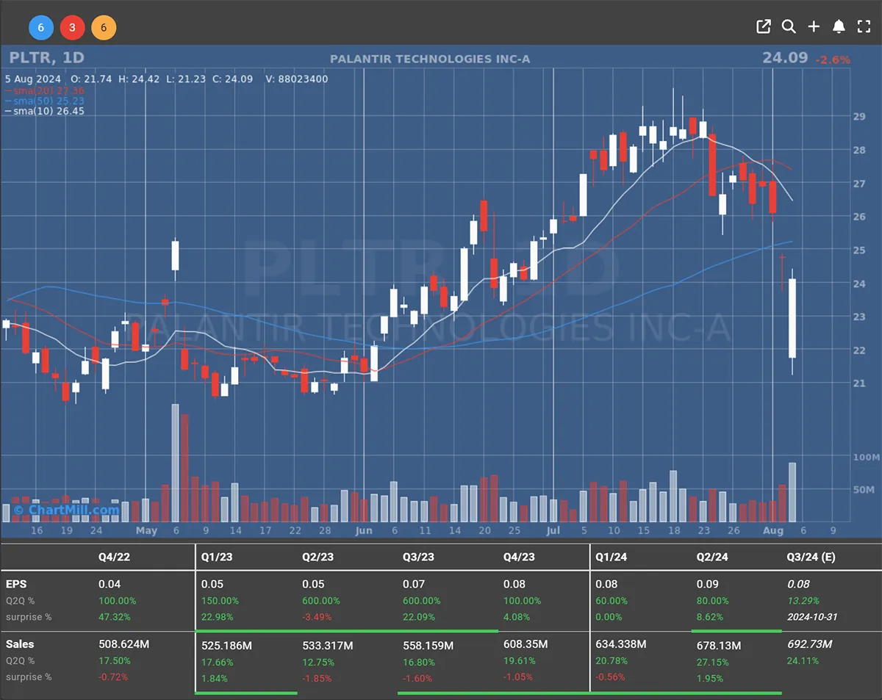Click the 50M volume axis label

[863, 489]
